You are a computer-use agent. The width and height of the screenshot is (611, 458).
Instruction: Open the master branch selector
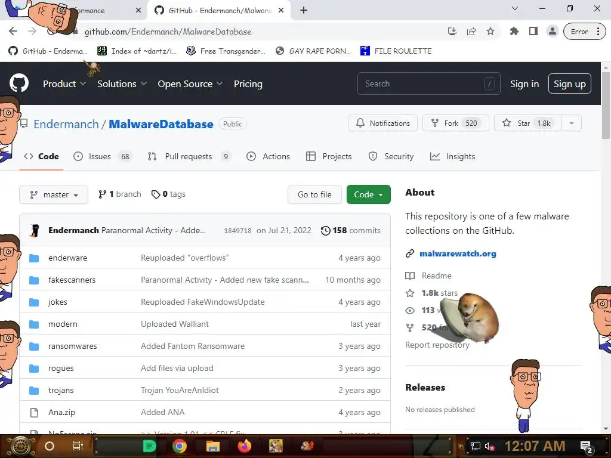click(x=54, y=194)
